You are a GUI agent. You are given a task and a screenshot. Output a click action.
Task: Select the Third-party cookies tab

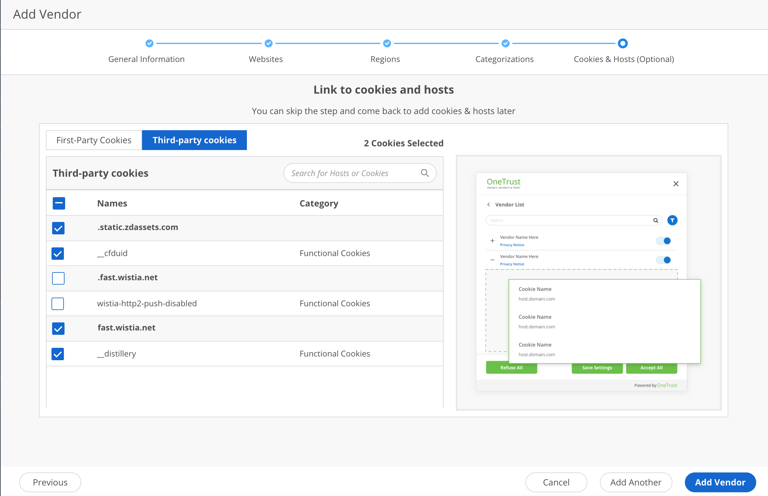point(194,140)
